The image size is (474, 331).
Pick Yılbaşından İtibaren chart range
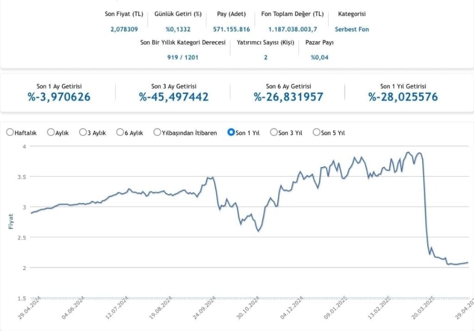[x=157, y=132]
